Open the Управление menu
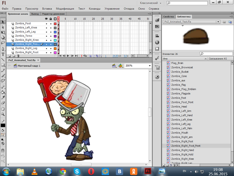Viewport: 234px width, 176px height. point(112,9)
